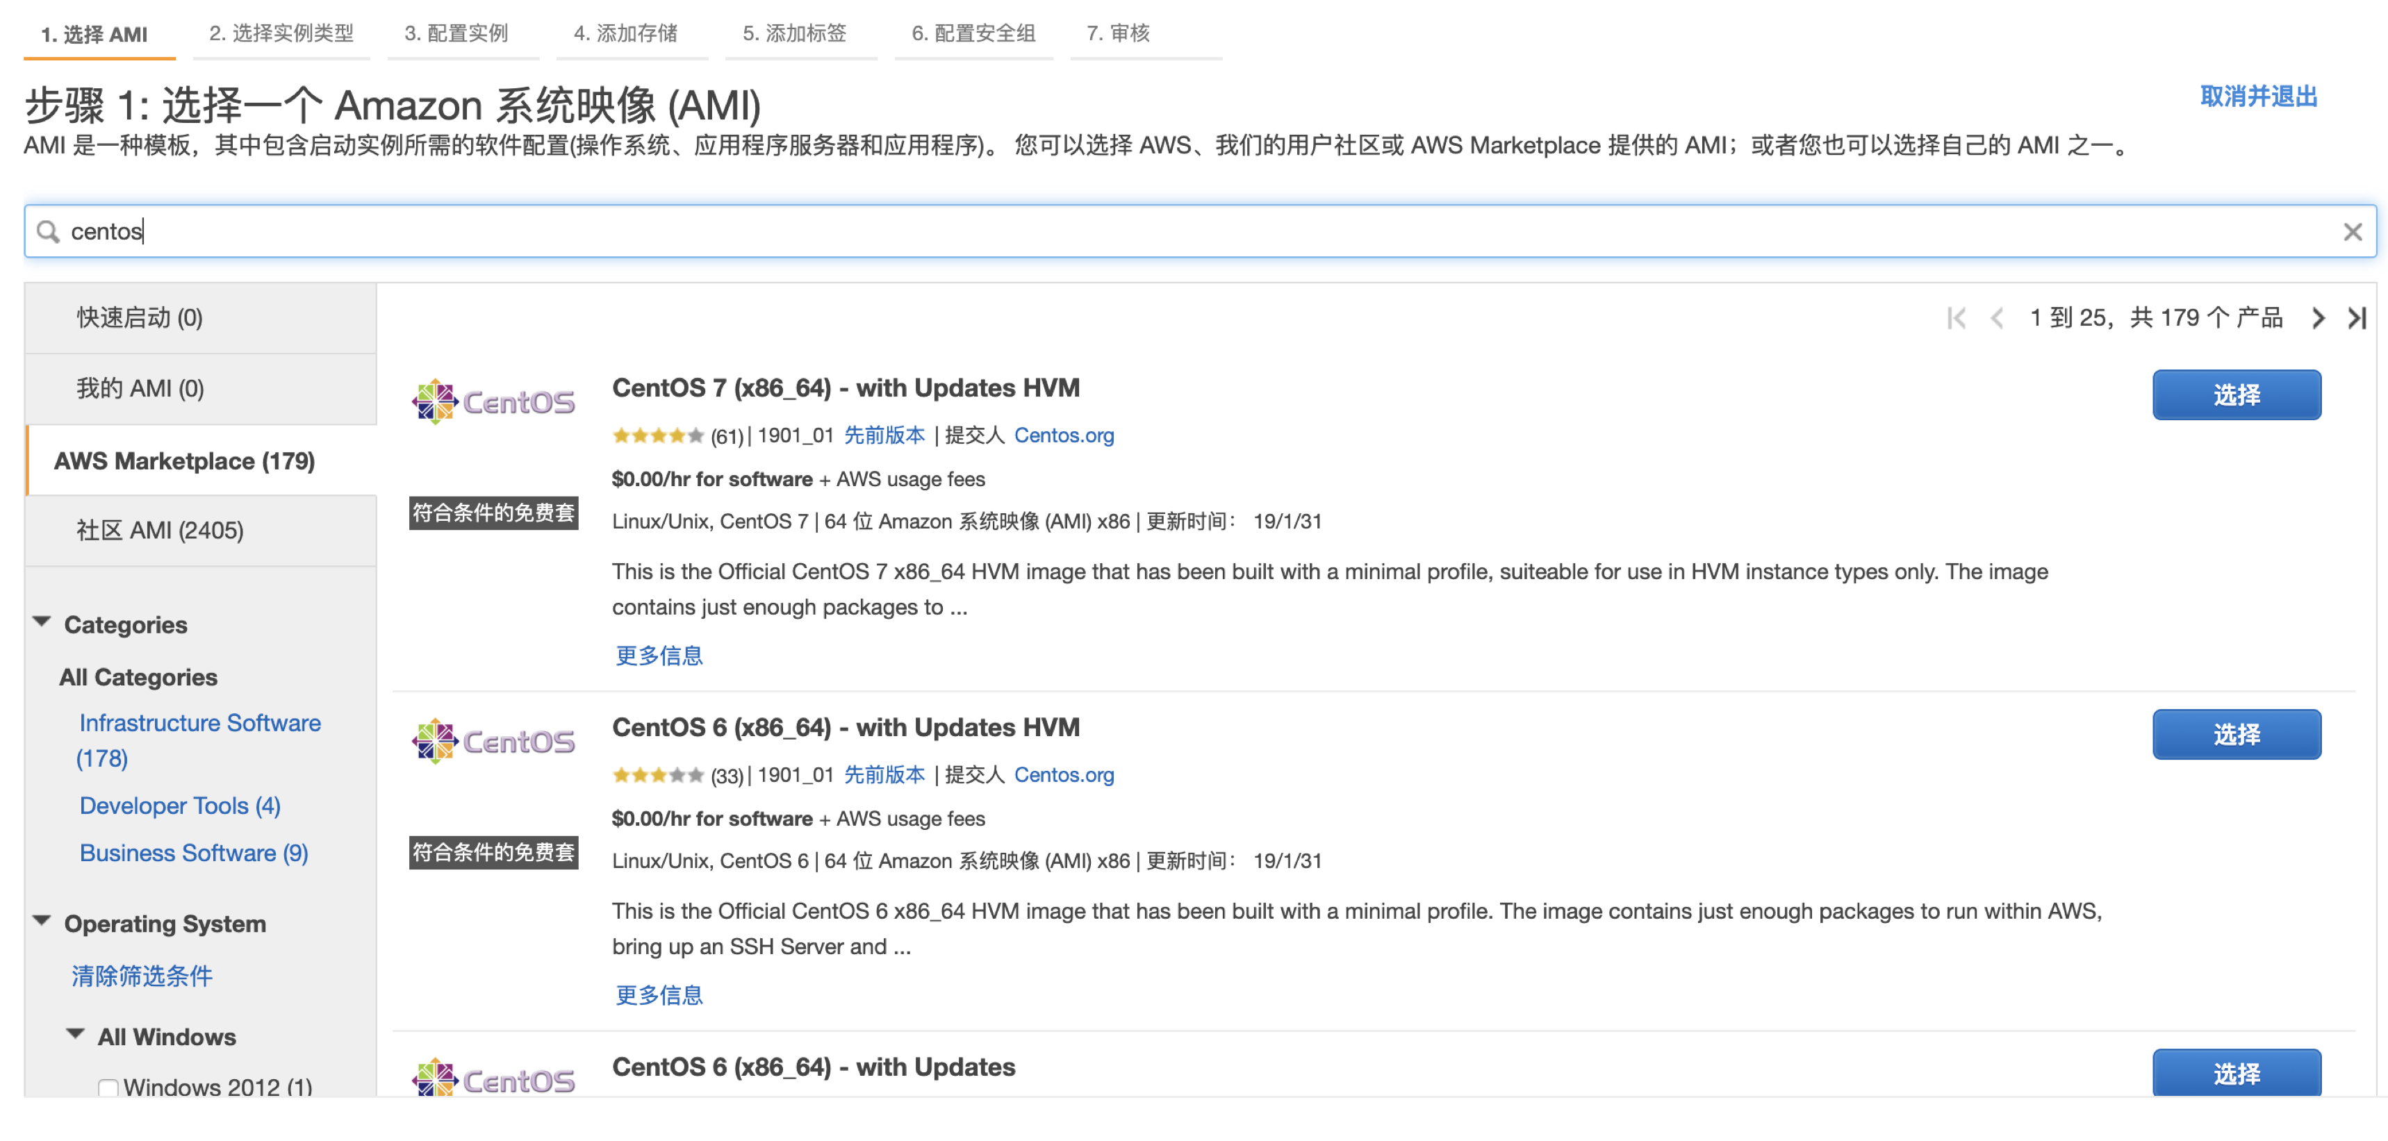The height and width of the screenshot is (1141, 2388).
Task: Collapse the Operating System section
Action: (x=42, y=922)
